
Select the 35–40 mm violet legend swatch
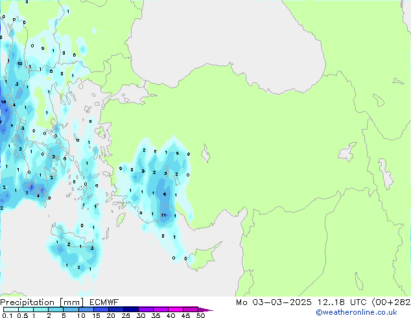pos(161,310)
